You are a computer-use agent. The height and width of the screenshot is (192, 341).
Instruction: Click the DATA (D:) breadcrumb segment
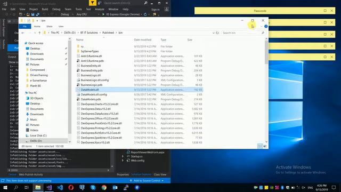[x=70, y=33]
